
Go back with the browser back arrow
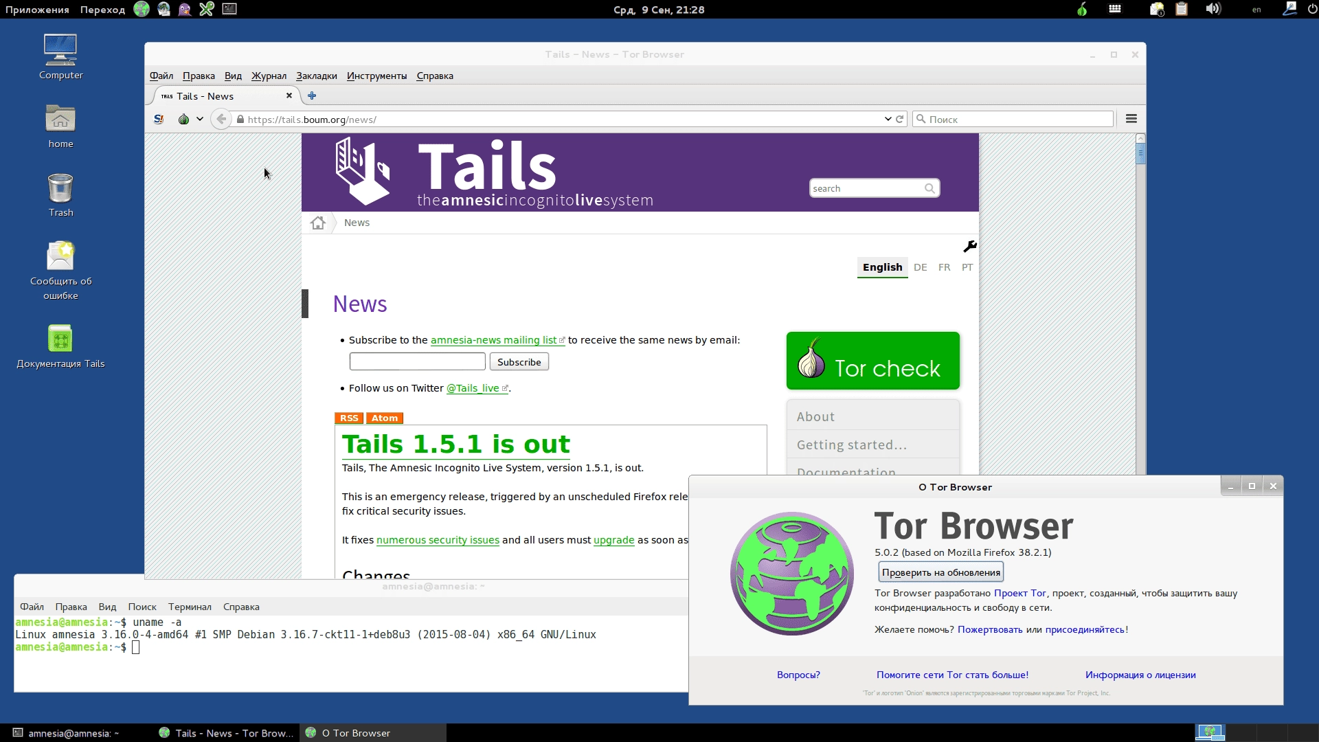coord(221,119)
